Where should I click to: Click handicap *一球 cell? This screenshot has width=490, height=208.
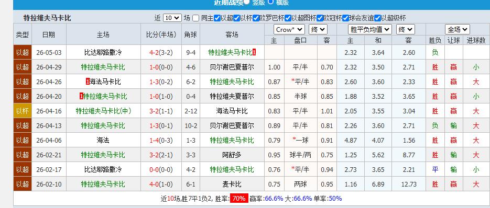tap(300, 141)
